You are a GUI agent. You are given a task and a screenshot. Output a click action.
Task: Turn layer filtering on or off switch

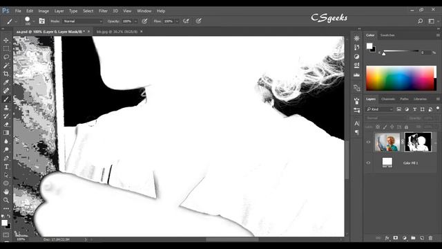[438, 109]
